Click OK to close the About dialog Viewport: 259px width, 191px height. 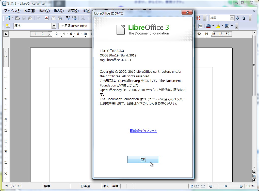coord(143,159)
